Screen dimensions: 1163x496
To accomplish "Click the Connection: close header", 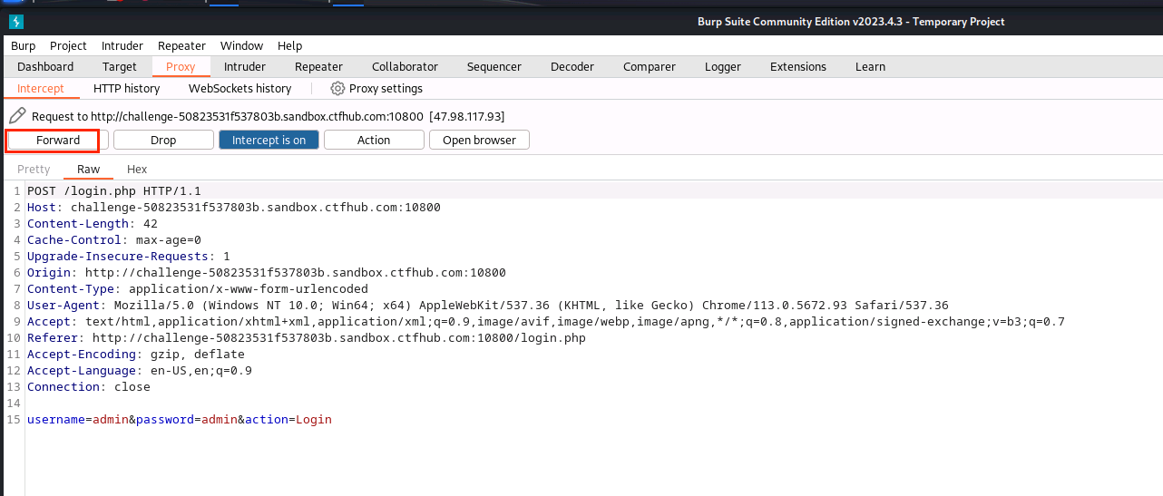I will click(x=89, y=386).
